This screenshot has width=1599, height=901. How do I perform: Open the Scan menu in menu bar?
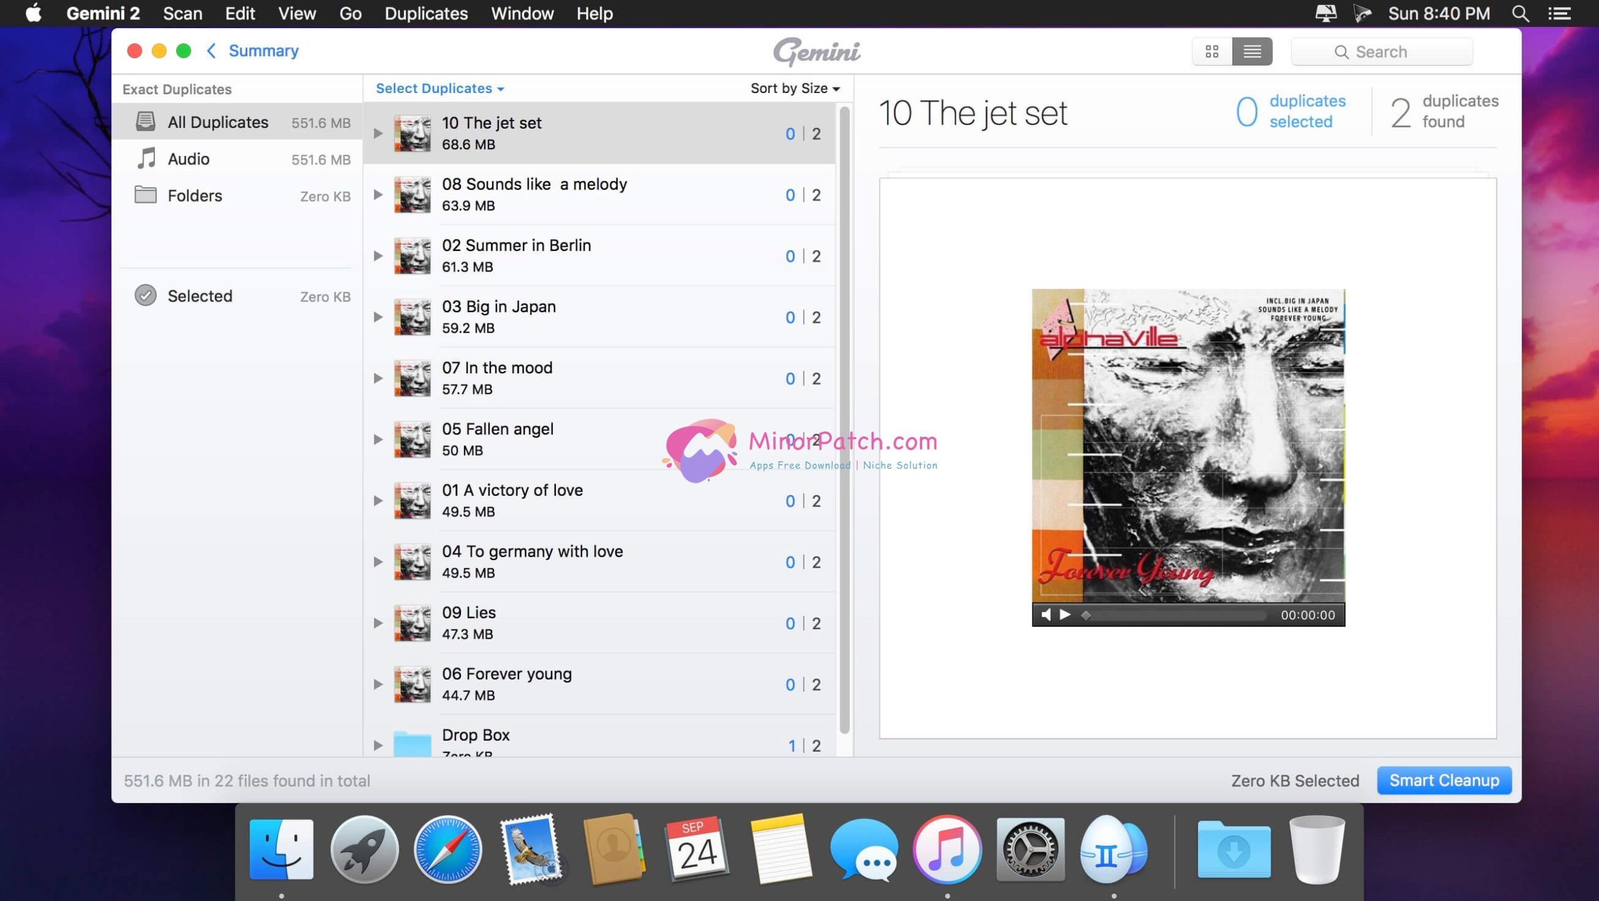coord(182,13)
